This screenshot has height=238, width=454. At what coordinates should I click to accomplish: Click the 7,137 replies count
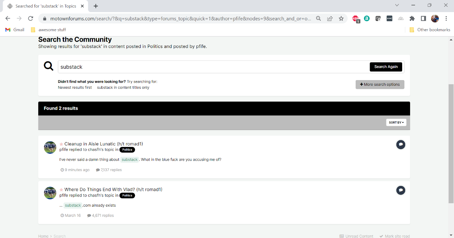point(109,170)
